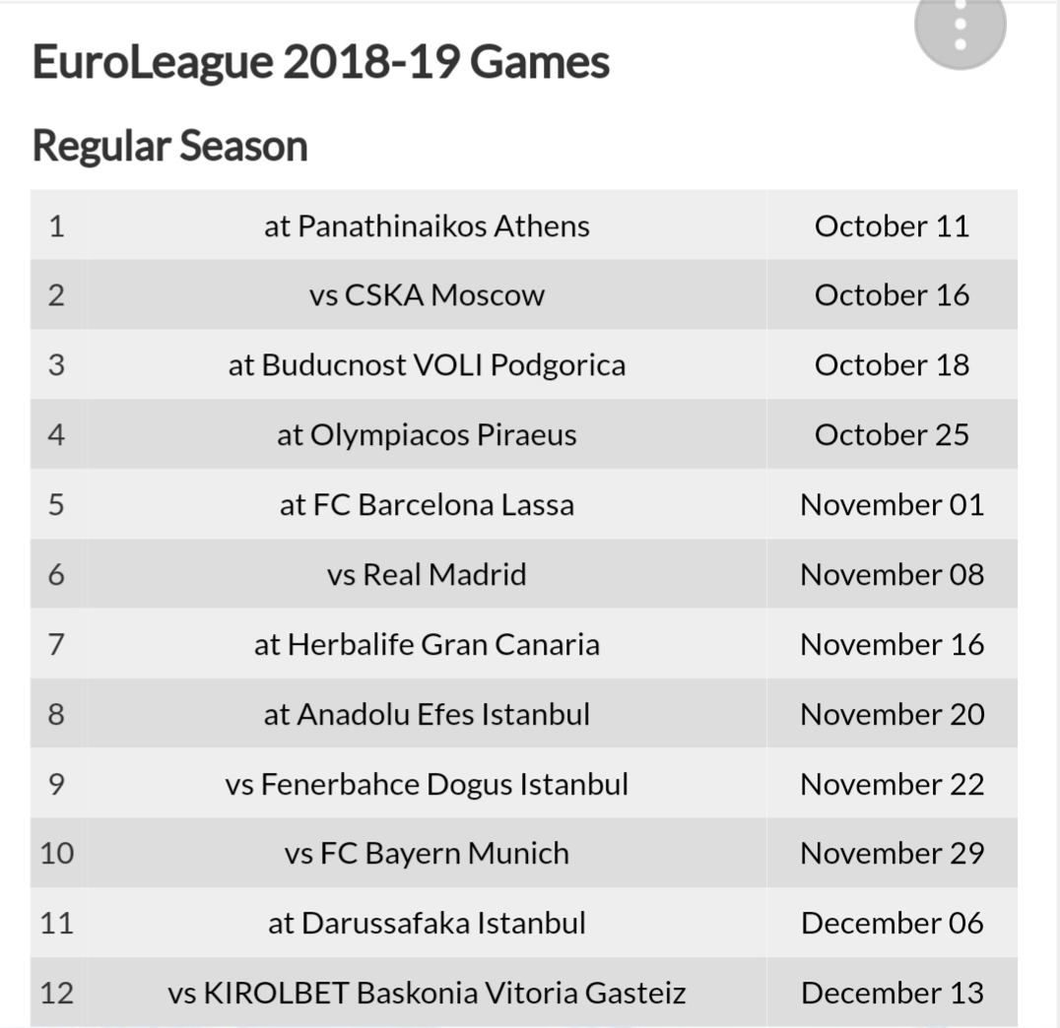Click the November 22 date cell

(892, 784)
